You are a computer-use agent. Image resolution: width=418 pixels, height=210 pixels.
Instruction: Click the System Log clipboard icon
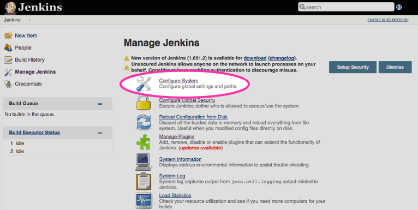(144, 181)
